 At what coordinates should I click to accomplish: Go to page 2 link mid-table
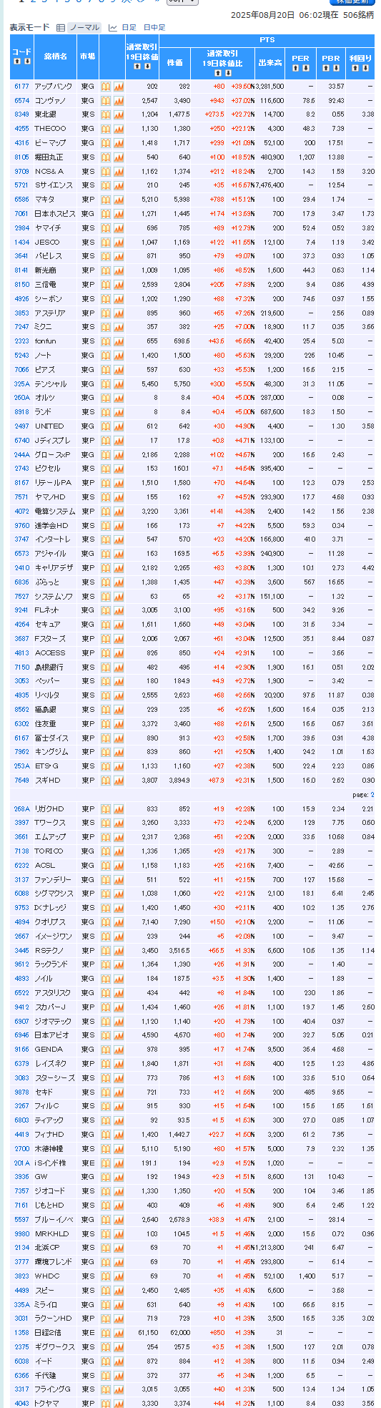pyautogui.click(x=372, y=795)
